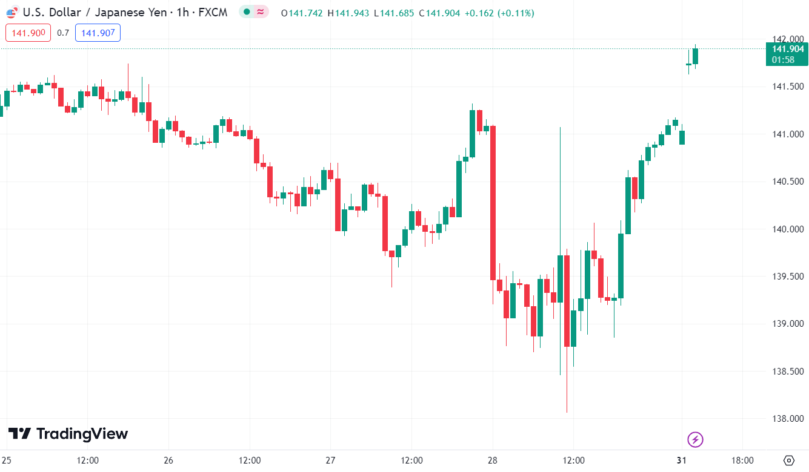
Task: Click the date 28 on time axis
Action: 492,461
